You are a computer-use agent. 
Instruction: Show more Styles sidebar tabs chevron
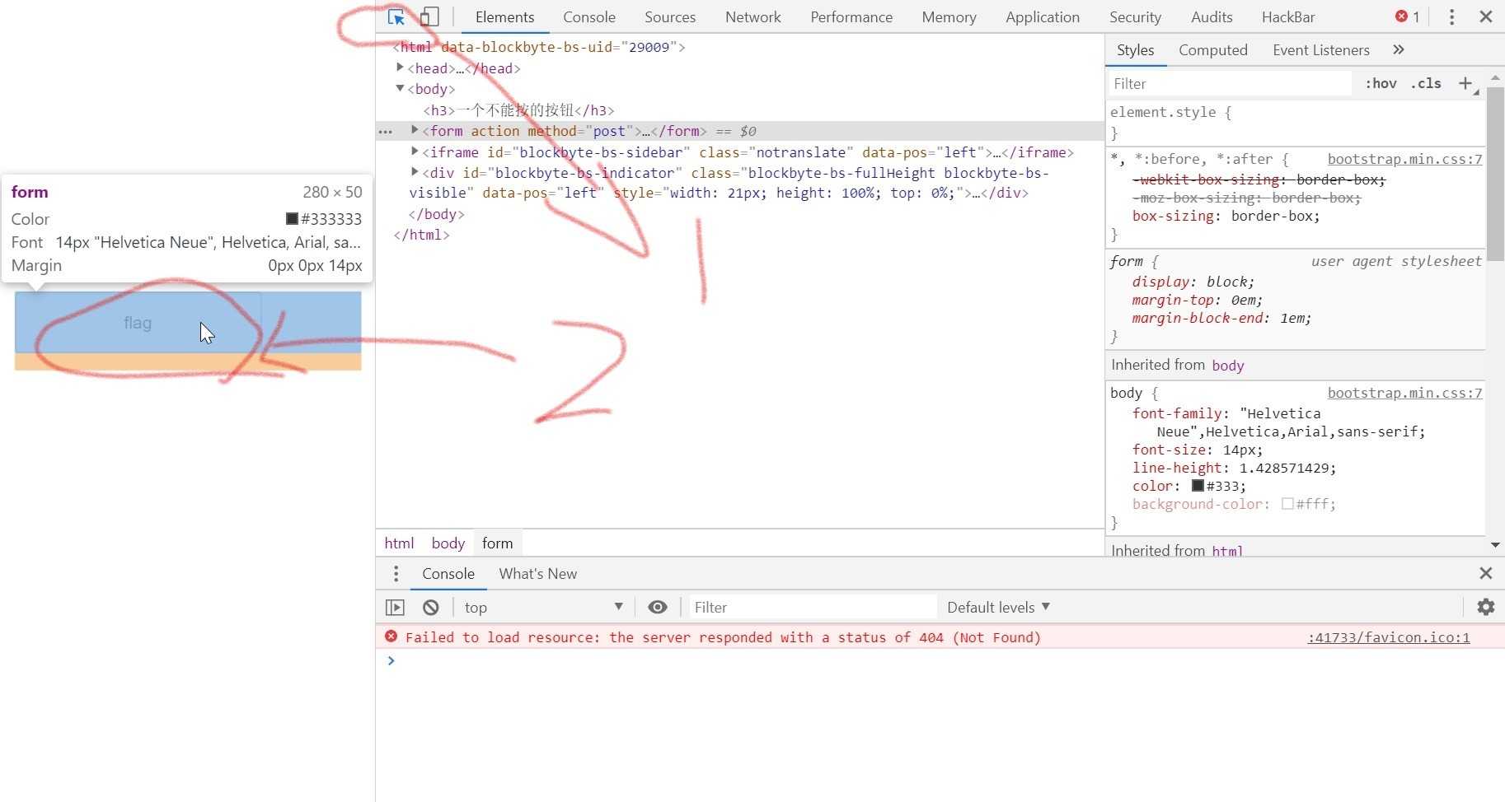click(x=1399, y=49)
